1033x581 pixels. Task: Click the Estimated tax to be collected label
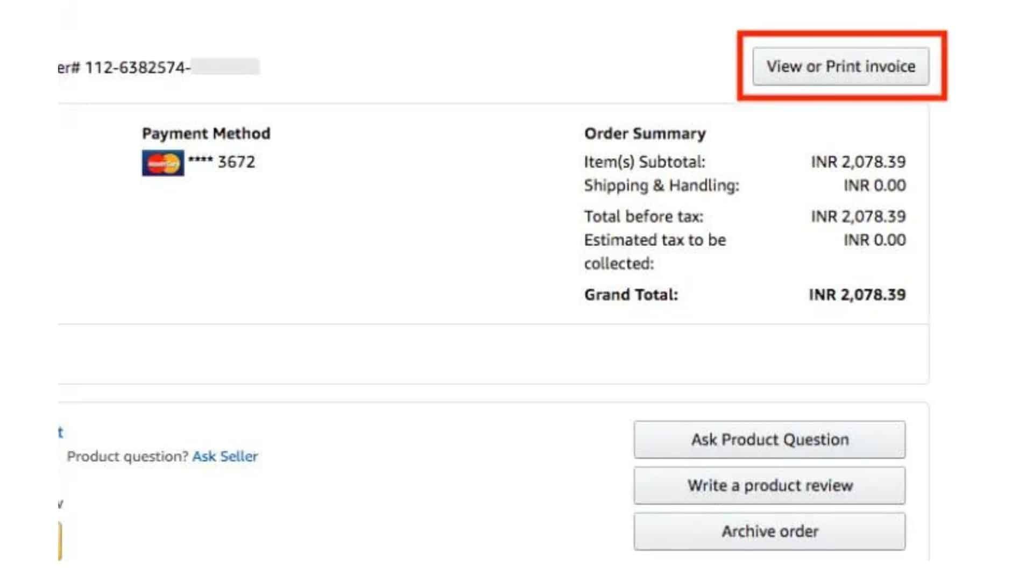tap(655, 252)
